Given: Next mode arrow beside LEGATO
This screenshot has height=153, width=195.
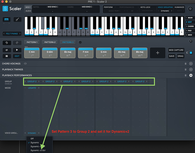Looking at the screenshot, I should pos(39,88).
